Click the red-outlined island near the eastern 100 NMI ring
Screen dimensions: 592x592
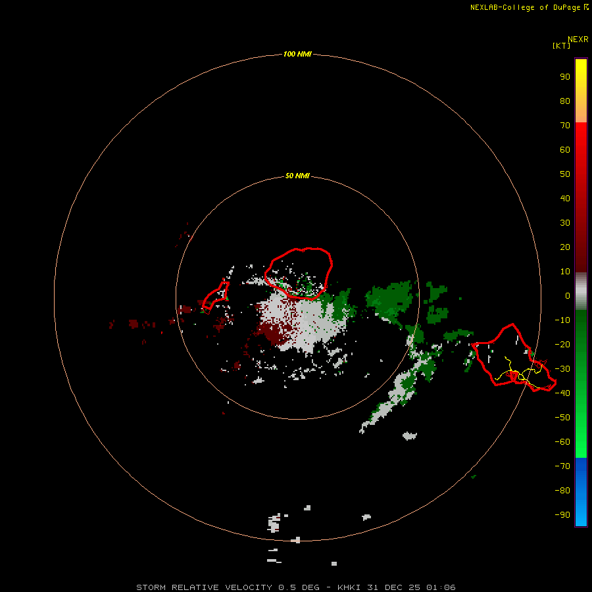click(514, 357)
